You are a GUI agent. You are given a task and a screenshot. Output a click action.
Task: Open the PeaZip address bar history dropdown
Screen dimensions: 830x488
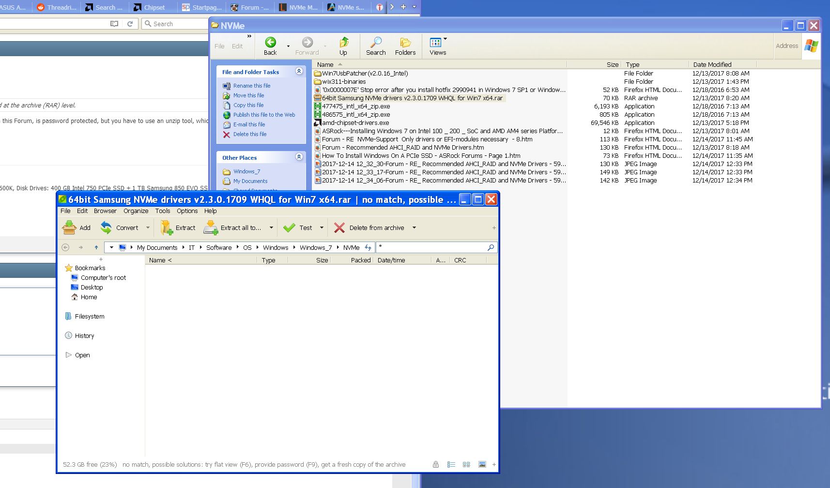point(111,247)
